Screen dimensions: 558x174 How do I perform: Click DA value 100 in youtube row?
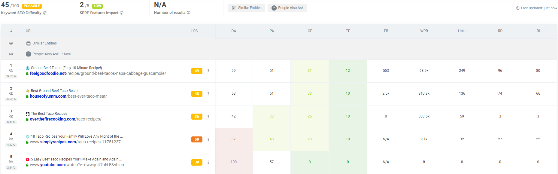(234, 162)
